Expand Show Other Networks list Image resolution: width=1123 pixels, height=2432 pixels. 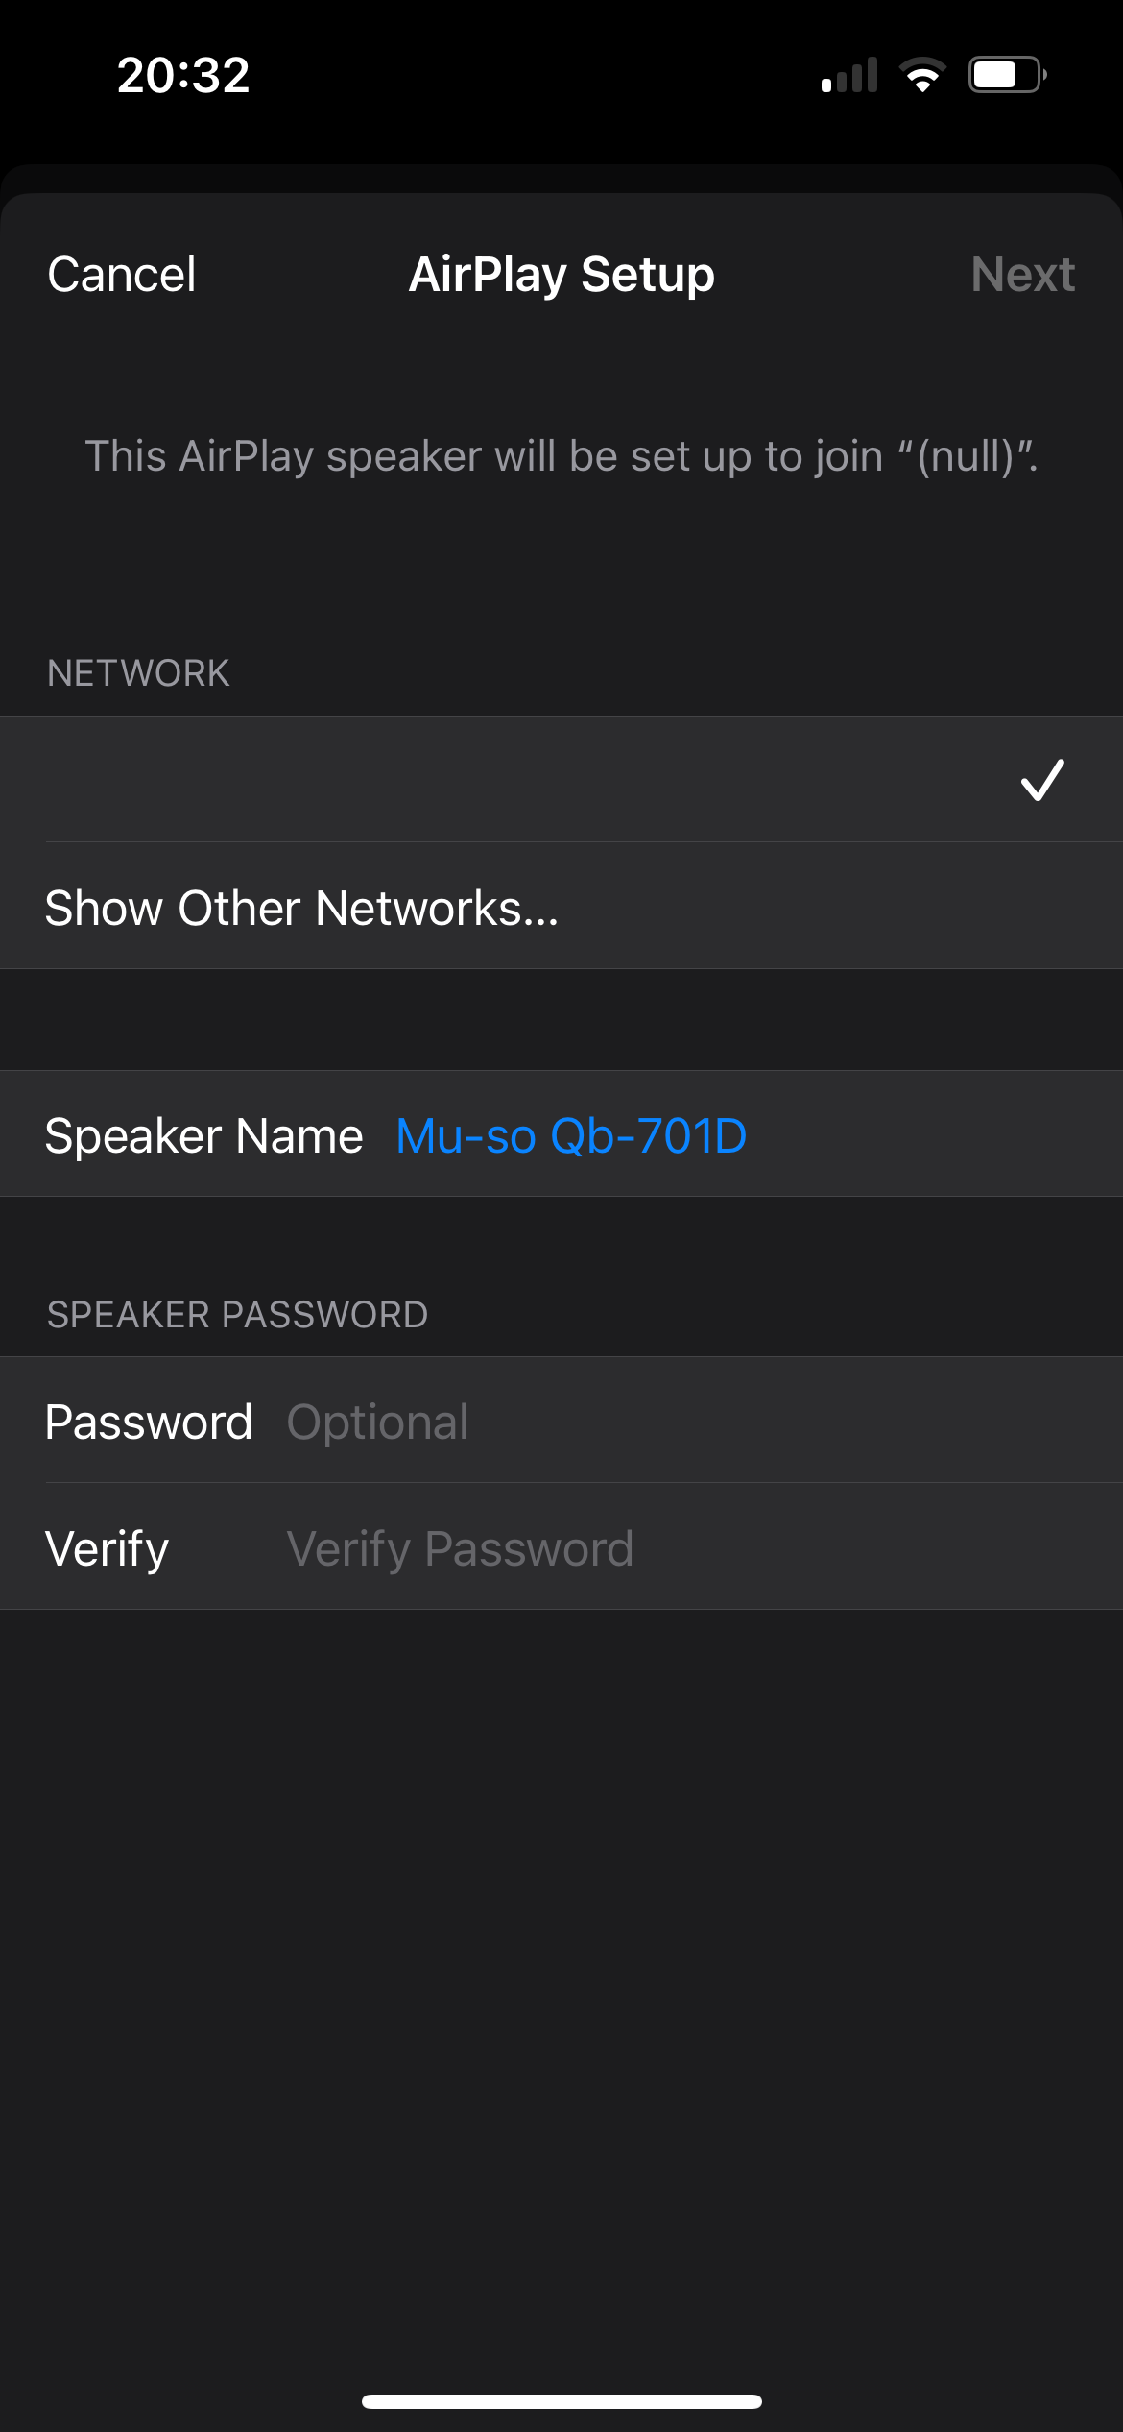(x=301, y=908)
